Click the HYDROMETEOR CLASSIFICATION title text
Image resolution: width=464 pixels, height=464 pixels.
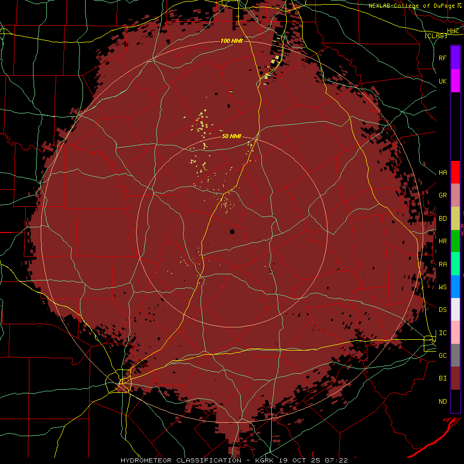181,460
